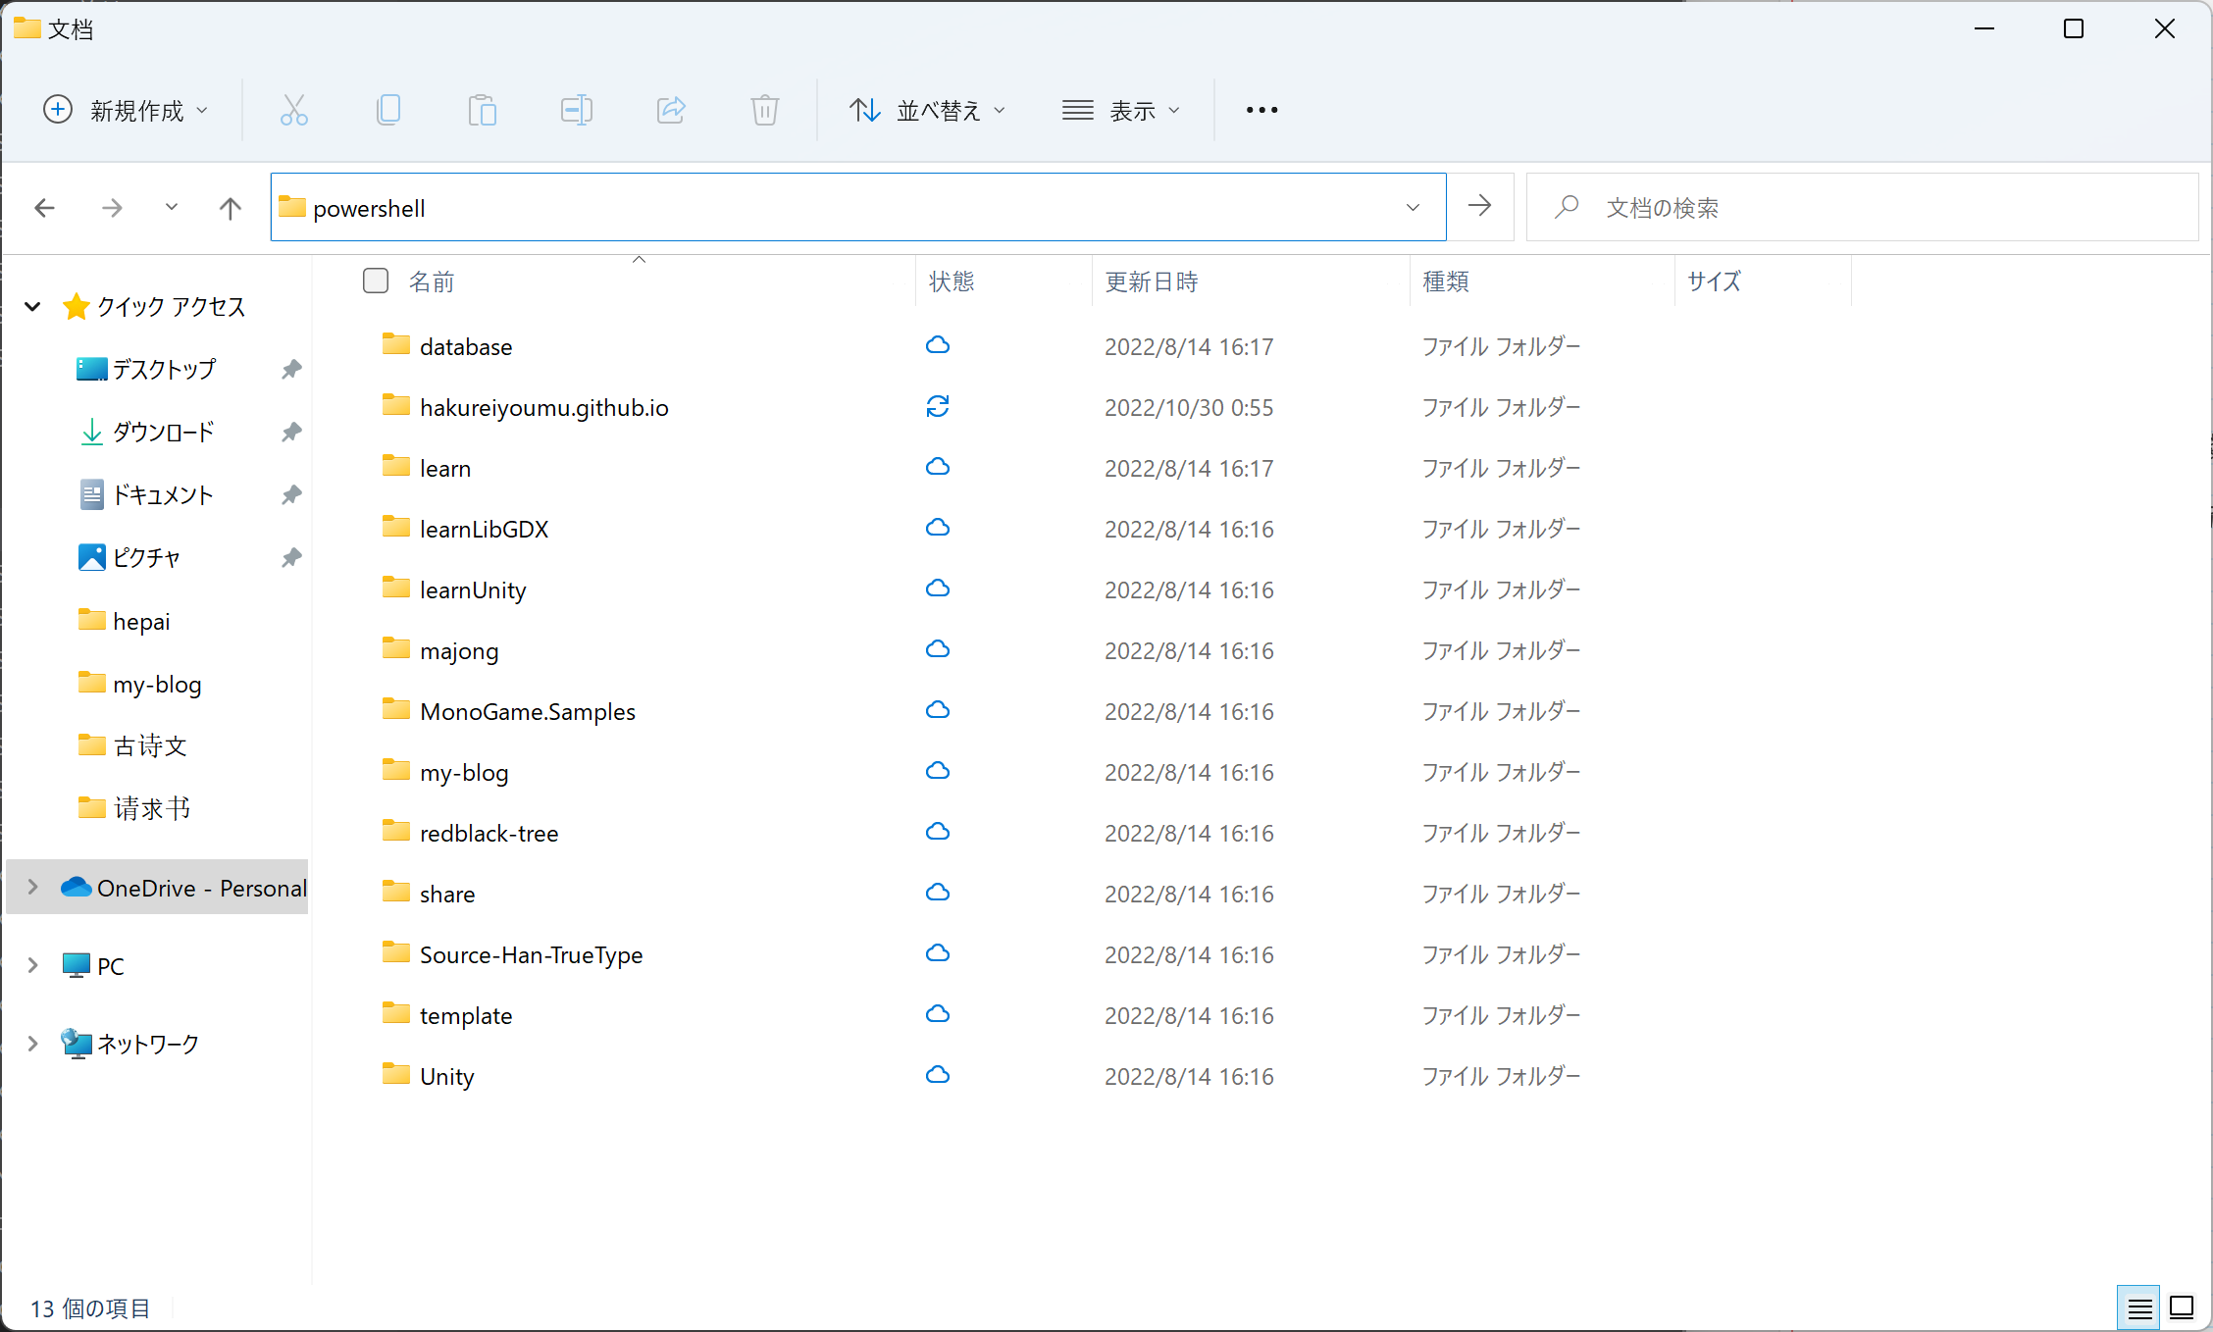The image size is (2213, 1332).
Task: Expand the OneDrive - Personal tree node
Action: [x=32, y=888]
